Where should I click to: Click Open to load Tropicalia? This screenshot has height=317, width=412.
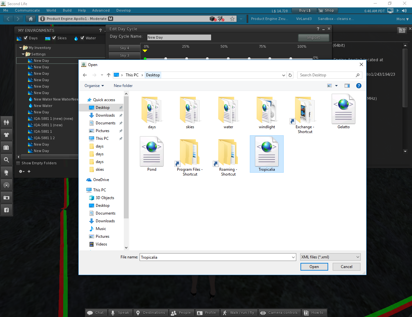[314, 267]
